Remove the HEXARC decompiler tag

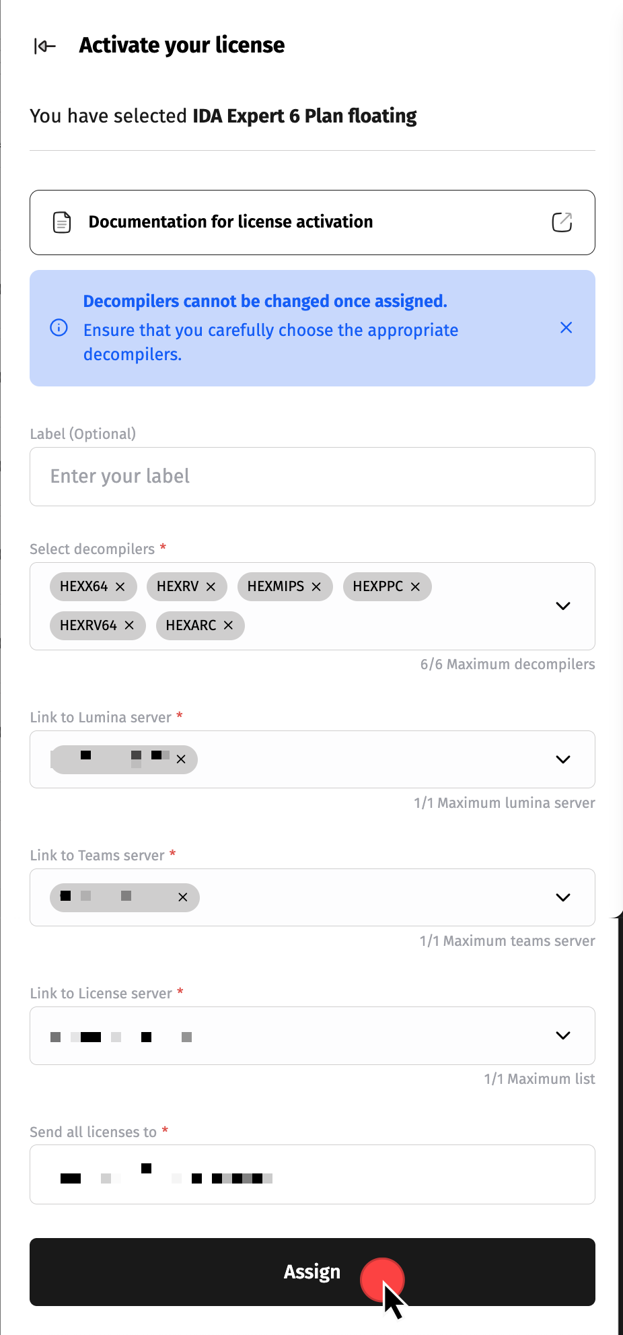(228, 625)
